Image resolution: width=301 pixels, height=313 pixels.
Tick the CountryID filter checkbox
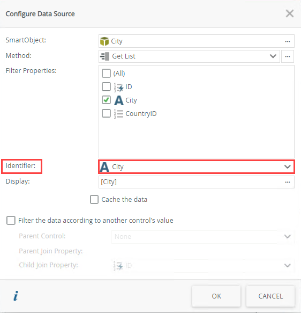[106, 113]
